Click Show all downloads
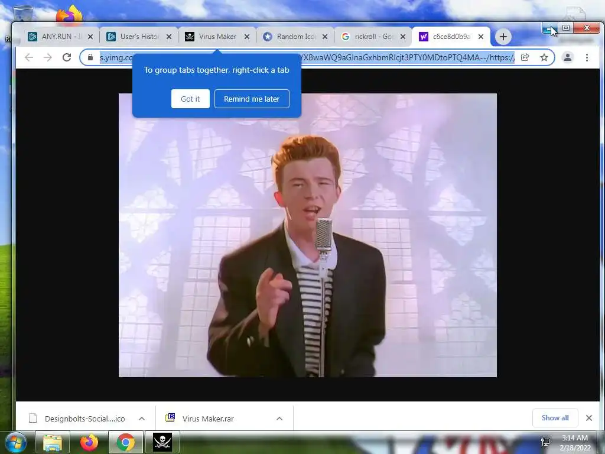Image resolution: width=605 pixels, height=454 pixels. (x=555, y=418)
